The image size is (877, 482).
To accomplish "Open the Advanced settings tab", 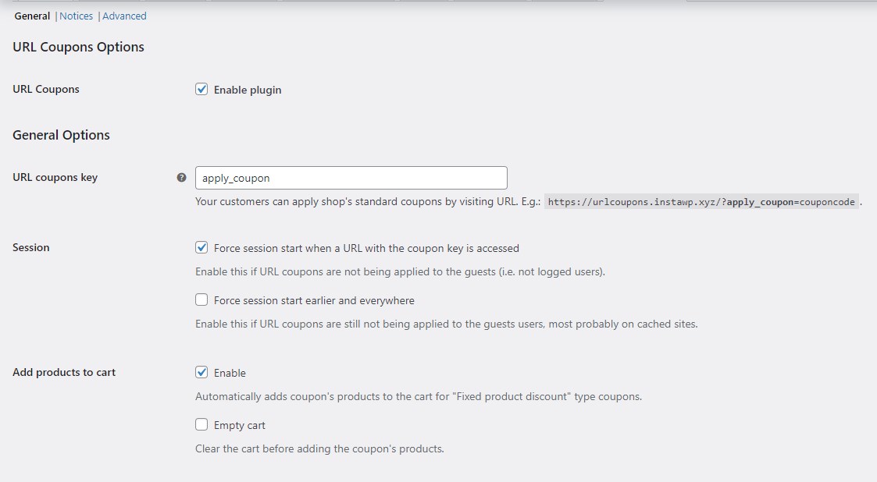I will 124,16.
